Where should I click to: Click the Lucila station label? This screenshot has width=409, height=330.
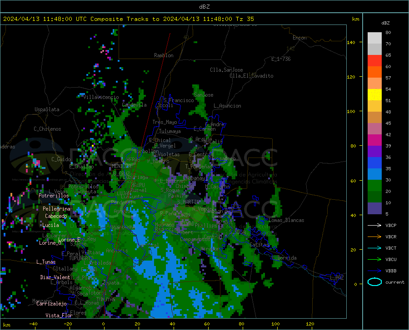(50, 225)
